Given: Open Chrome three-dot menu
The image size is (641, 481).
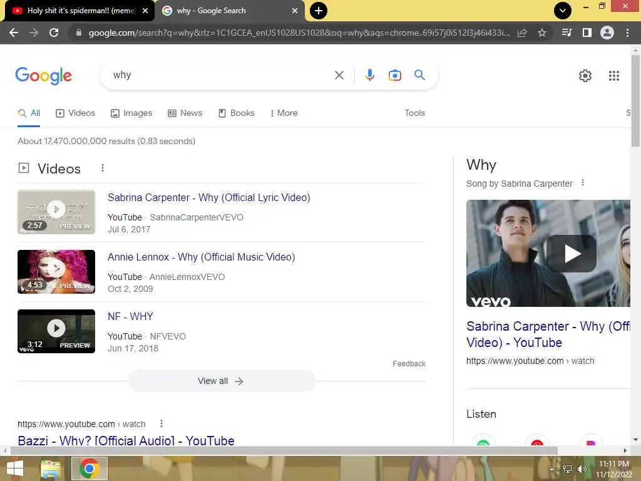Looking at the screenshot, I should [x=627, y=33].
